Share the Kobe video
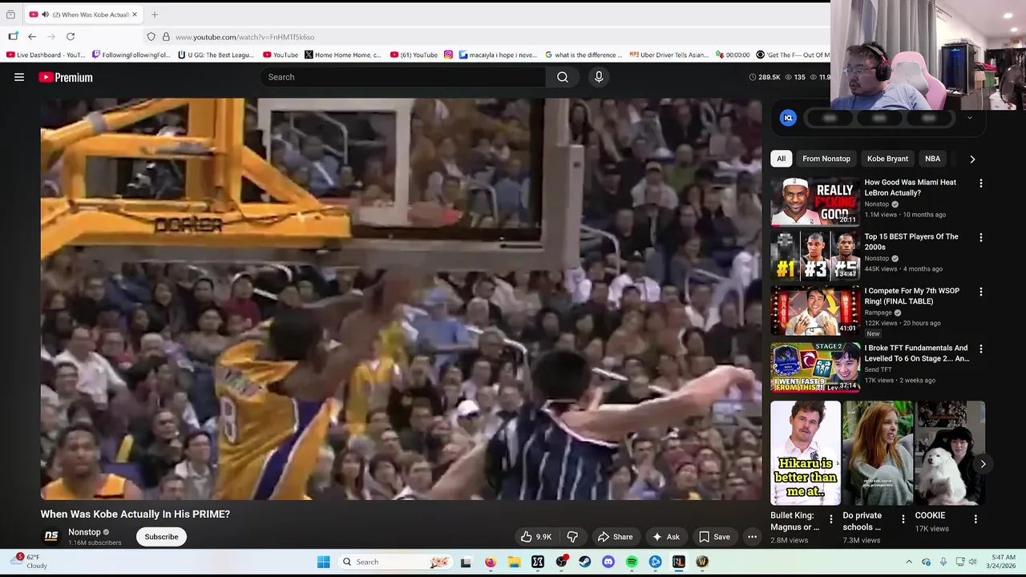The width and height of the screenshot is (1026, 577). [616, 537]
